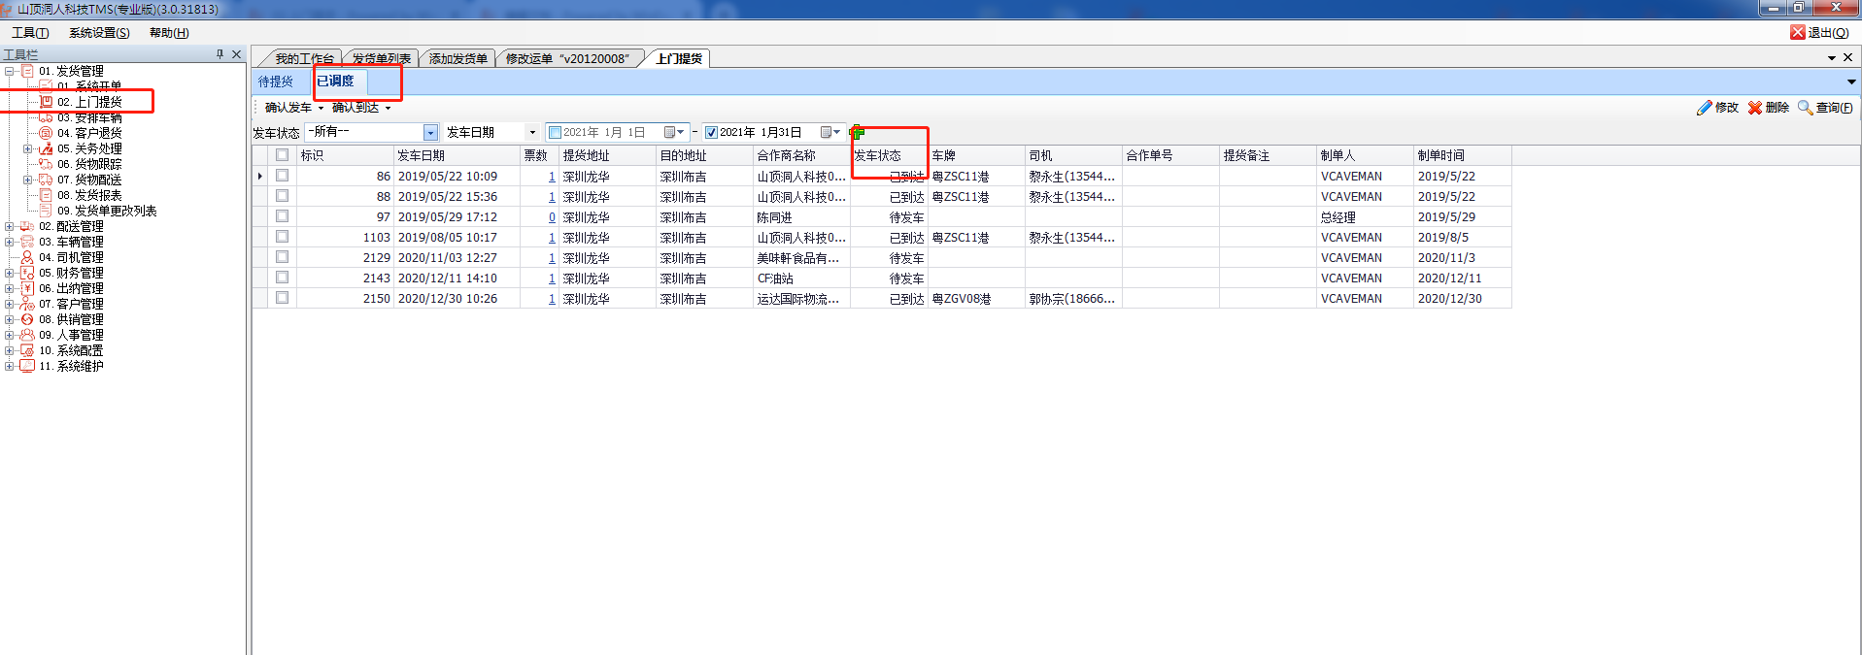Image resolution: width=1862 pixels, height=655 pixels.
Task: Click the green plus icon beside date filter
Action: 857,132
